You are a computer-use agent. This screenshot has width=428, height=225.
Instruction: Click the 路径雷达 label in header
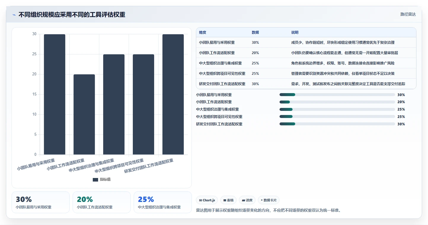[x=408, y=14]
